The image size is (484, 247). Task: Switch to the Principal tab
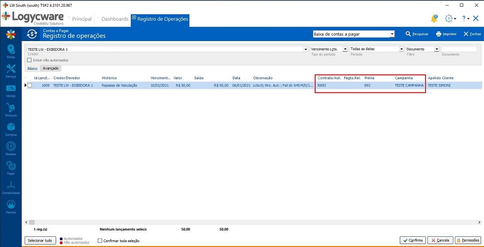82,19
